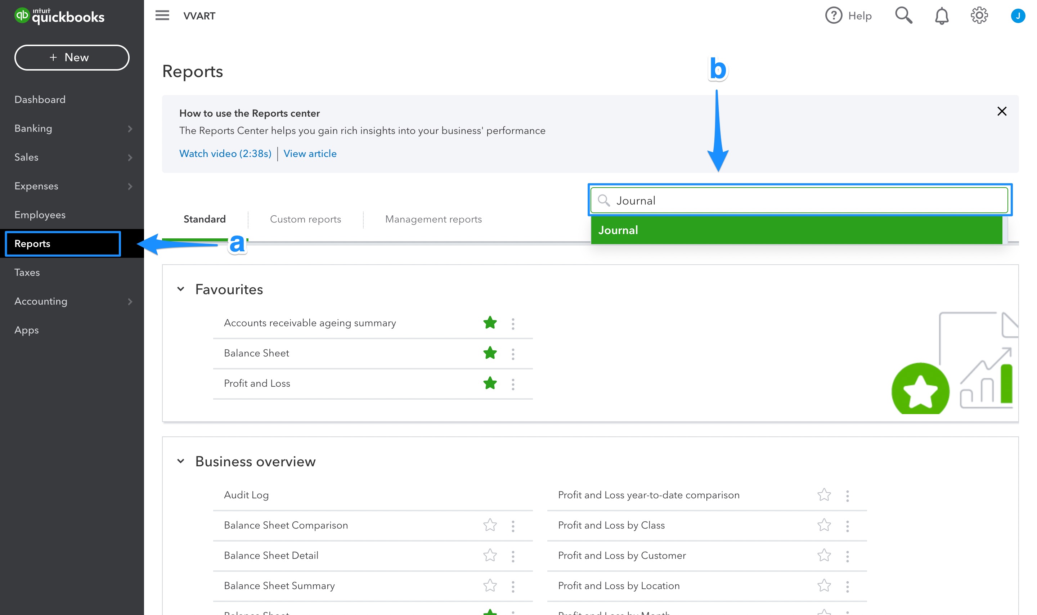Image resolution: width=1037 pixels, height=615 pixels.
Task: Open options menu for Audit Log report
Action: 513,495
